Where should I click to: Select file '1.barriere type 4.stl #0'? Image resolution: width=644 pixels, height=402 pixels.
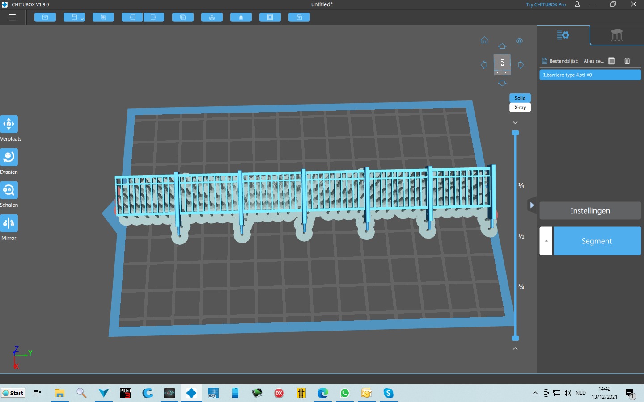pos(590,75)
